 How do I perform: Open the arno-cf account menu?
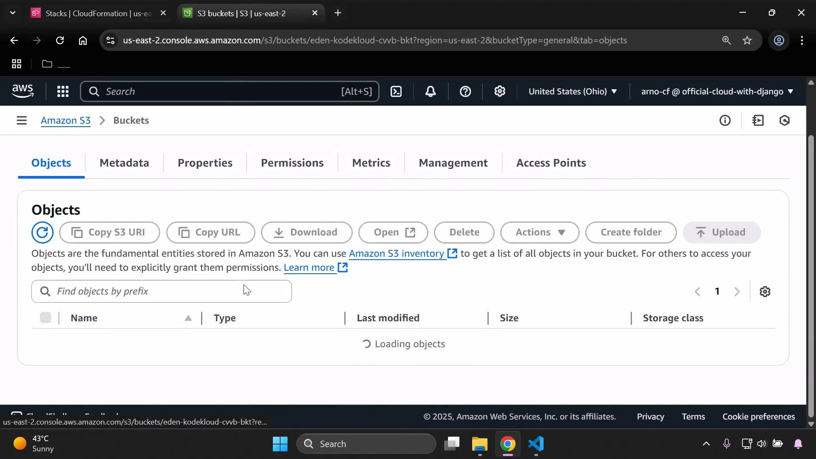716,91
